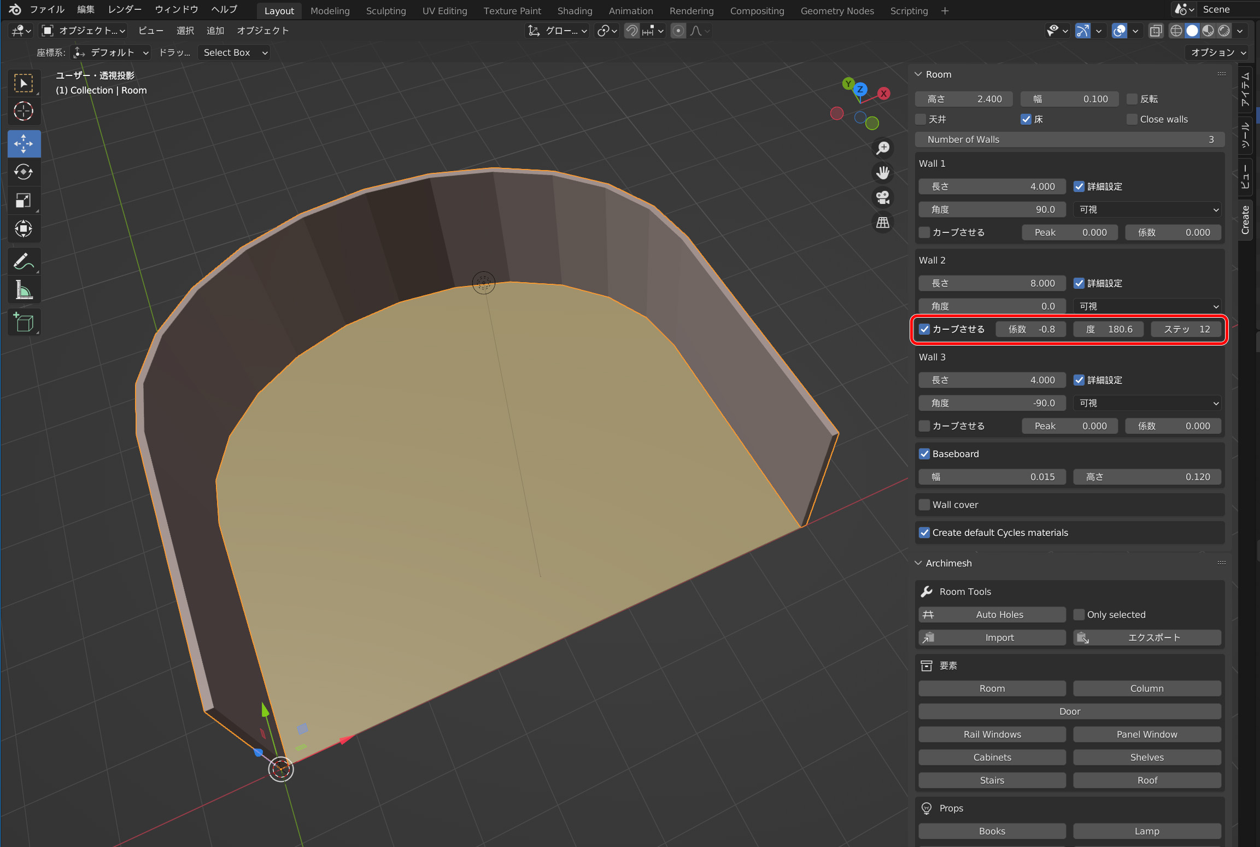The image size is (1260, 847).
Task: Open the Wall 1 可視 dropdown
Action: 1147,209
